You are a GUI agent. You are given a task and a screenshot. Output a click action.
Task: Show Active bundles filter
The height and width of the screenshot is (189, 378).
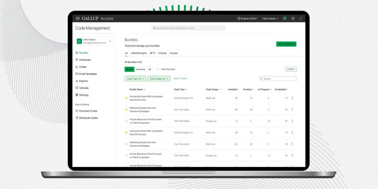(x=129, y=69)
